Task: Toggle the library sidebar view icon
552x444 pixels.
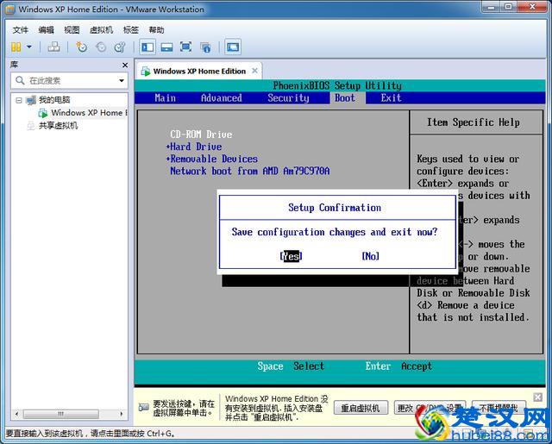Action: tap(147, 47)
